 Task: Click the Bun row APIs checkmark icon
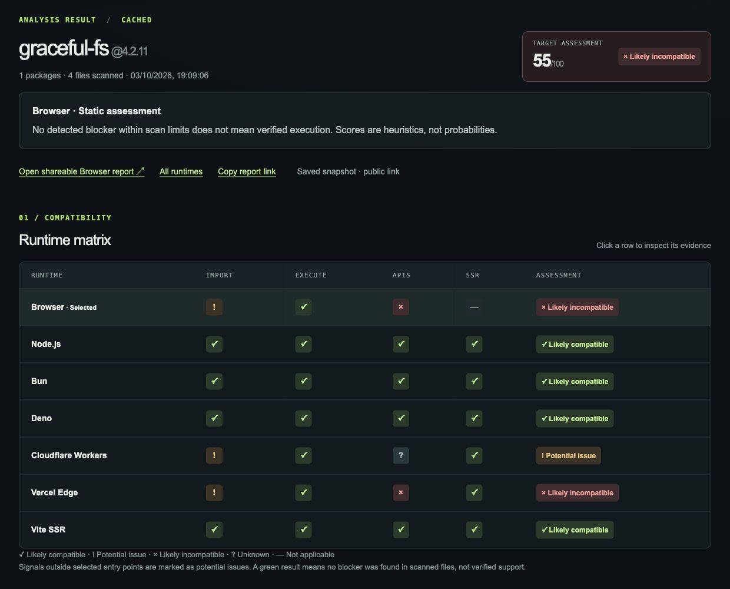coord(401,381)
